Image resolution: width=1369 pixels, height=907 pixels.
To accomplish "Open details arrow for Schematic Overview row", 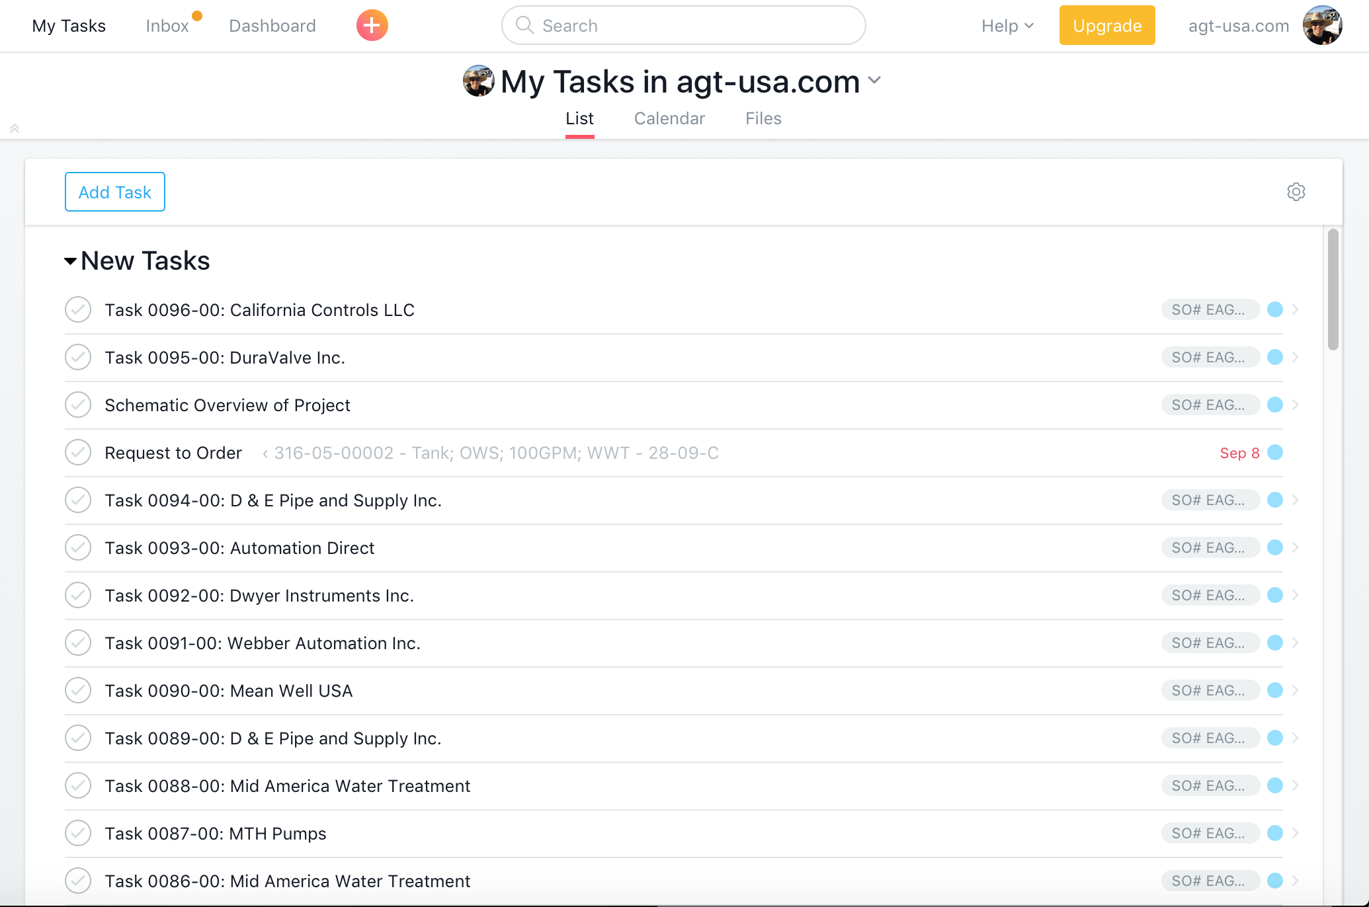I will click(x=1295, y=405).
